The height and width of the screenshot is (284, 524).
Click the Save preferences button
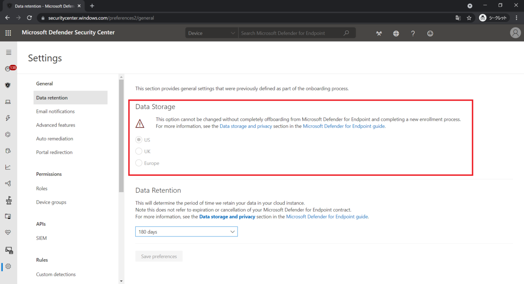(x=159, y=257)
